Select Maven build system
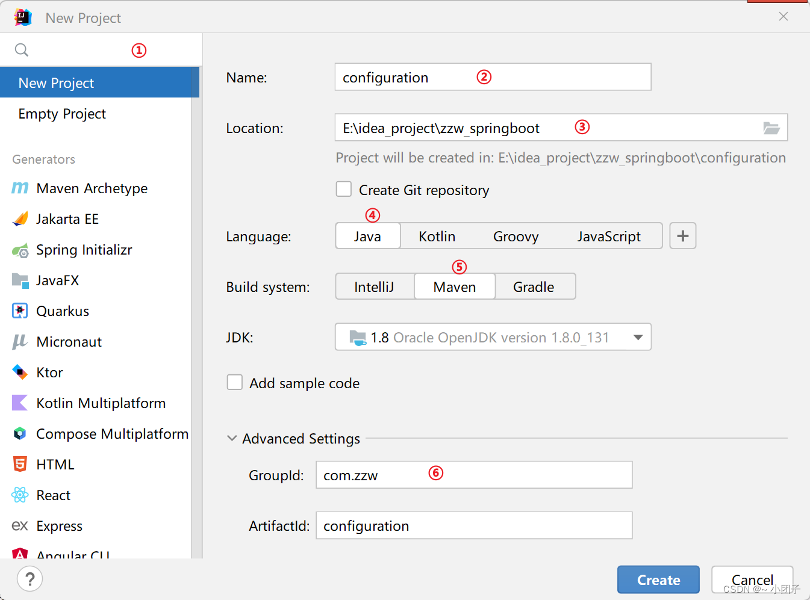Viewport: 810px width, 600px height. [455, 286]
